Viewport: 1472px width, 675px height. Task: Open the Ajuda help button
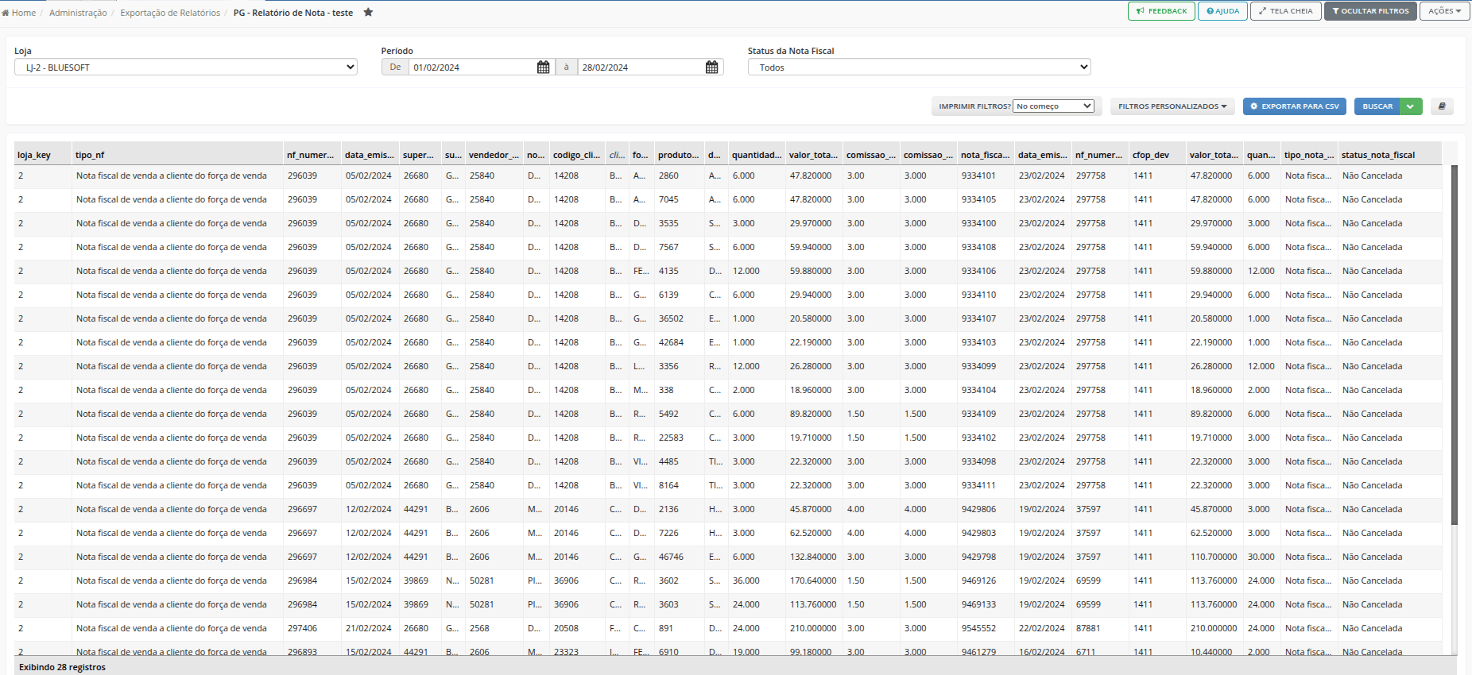[x=1222, y=11]
